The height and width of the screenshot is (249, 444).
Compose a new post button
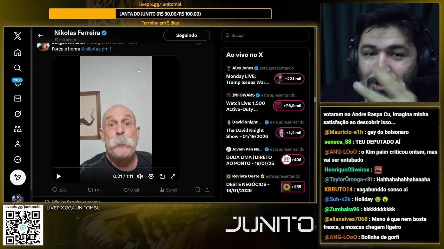(x=18, y=177)
